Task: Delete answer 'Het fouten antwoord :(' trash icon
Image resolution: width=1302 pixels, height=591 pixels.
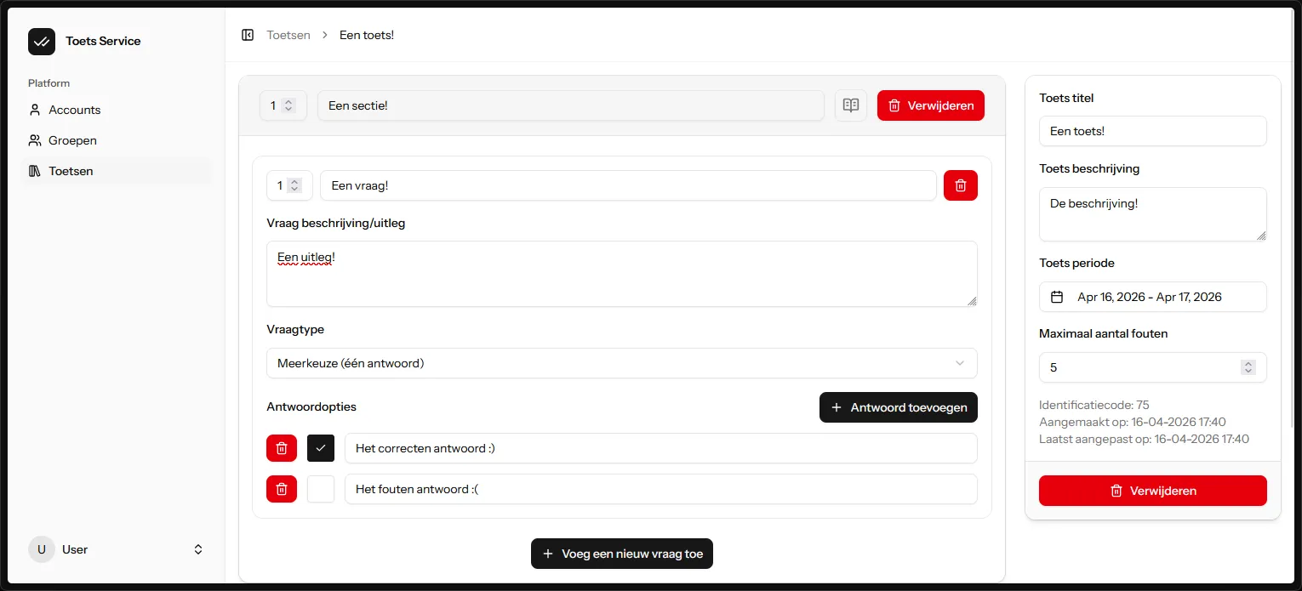Action: tap(282, 489)
